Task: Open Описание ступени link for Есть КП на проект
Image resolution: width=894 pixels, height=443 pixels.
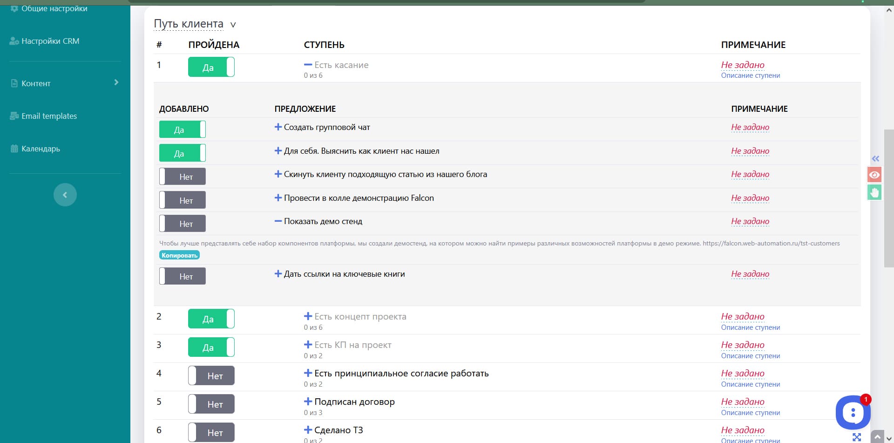Action: [x=750, y=356]
